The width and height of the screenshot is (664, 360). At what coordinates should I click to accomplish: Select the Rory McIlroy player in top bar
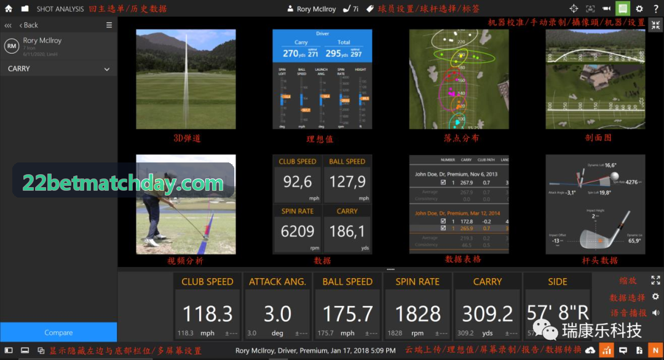coord(311,9)
